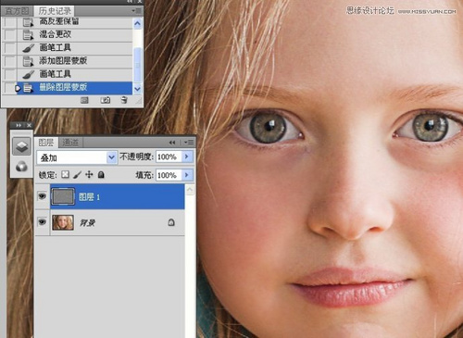The width and height of the screenshot is (463, 338).
Task: Open the Layers panel dock icon
Action: [x=21, y=146]
